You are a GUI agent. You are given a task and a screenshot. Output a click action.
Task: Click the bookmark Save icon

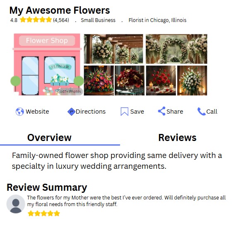124,112
